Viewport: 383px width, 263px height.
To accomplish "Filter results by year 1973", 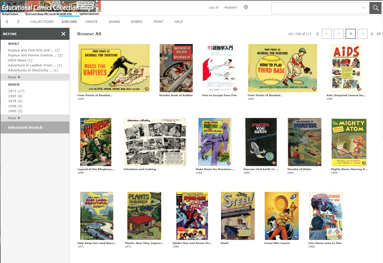I will click(x=16, y=91).
